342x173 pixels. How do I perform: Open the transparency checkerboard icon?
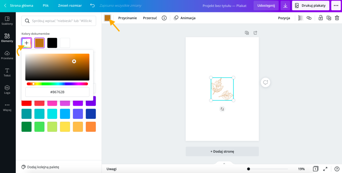click(301, 18)
